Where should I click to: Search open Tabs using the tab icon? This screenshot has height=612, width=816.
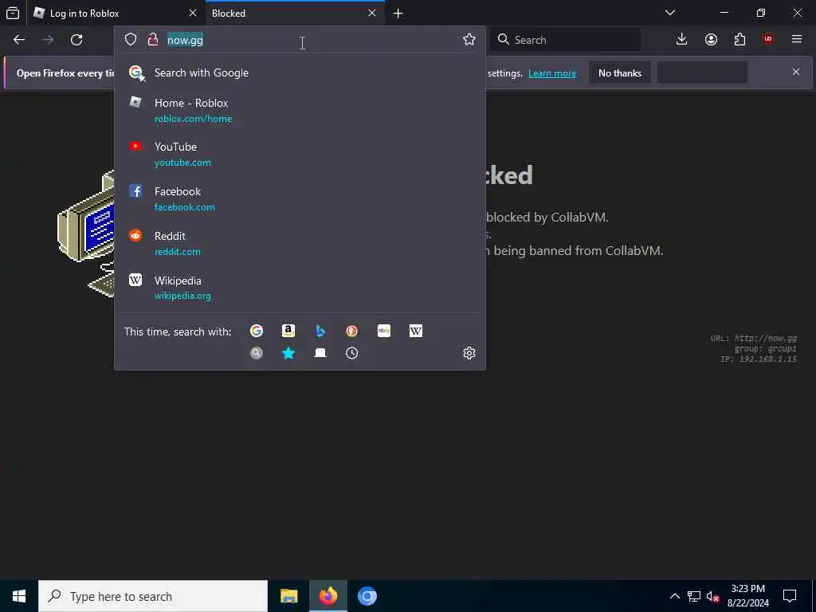[320, 353]
